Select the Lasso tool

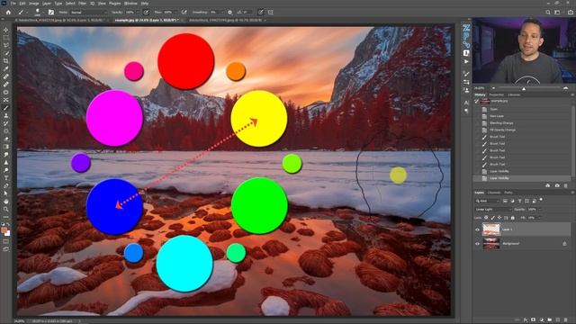(6, 46)
